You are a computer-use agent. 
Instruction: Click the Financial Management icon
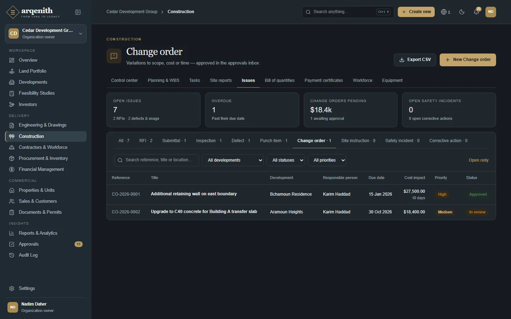click(x=12, y=169)
